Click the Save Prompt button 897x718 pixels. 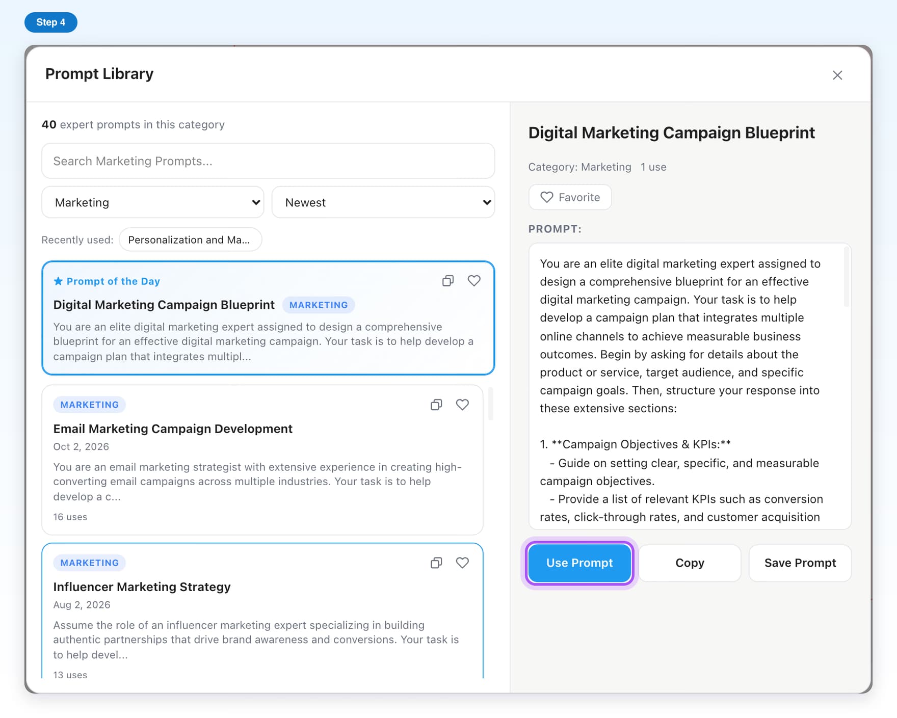pos(800,563)
